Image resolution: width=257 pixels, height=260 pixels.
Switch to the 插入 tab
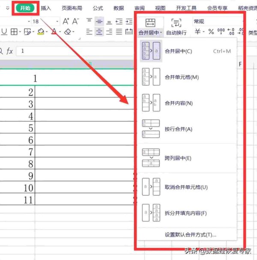pos(46,8)
